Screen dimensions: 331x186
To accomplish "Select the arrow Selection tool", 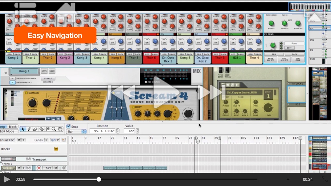I will point(23,129).
